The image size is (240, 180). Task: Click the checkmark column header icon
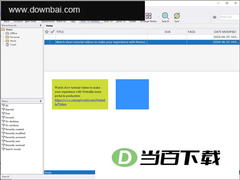click(x=52, y=32)
